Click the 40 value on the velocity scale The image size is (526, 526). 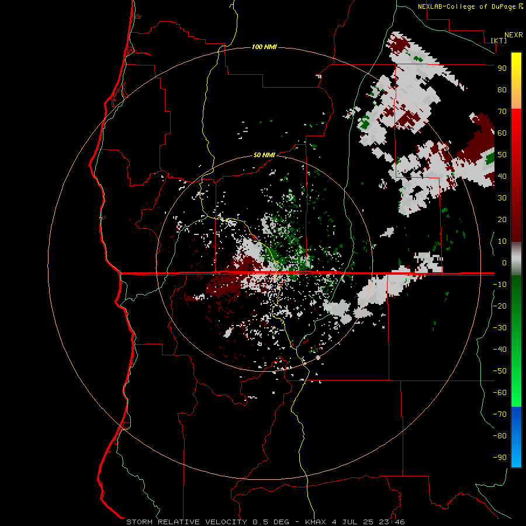(502, 176)
